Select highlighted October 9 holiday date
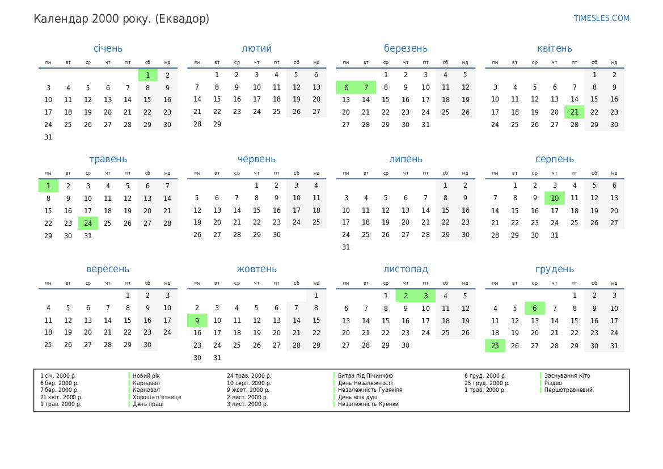The width and height of the screenshot is (663, 469). [197, 320]
